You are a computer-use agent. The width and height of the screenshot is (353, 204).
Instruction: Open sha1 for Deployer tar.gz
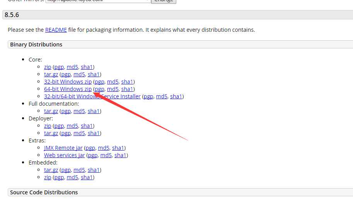tap(94, 133)
